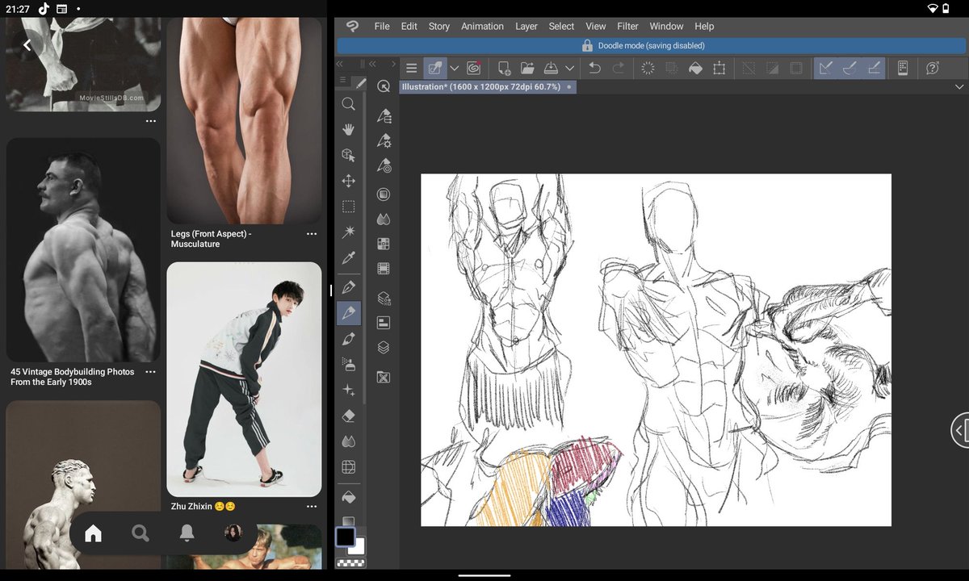Select the Eraser tool
Screen dimensions: 969x581
[x=349, y=416]
